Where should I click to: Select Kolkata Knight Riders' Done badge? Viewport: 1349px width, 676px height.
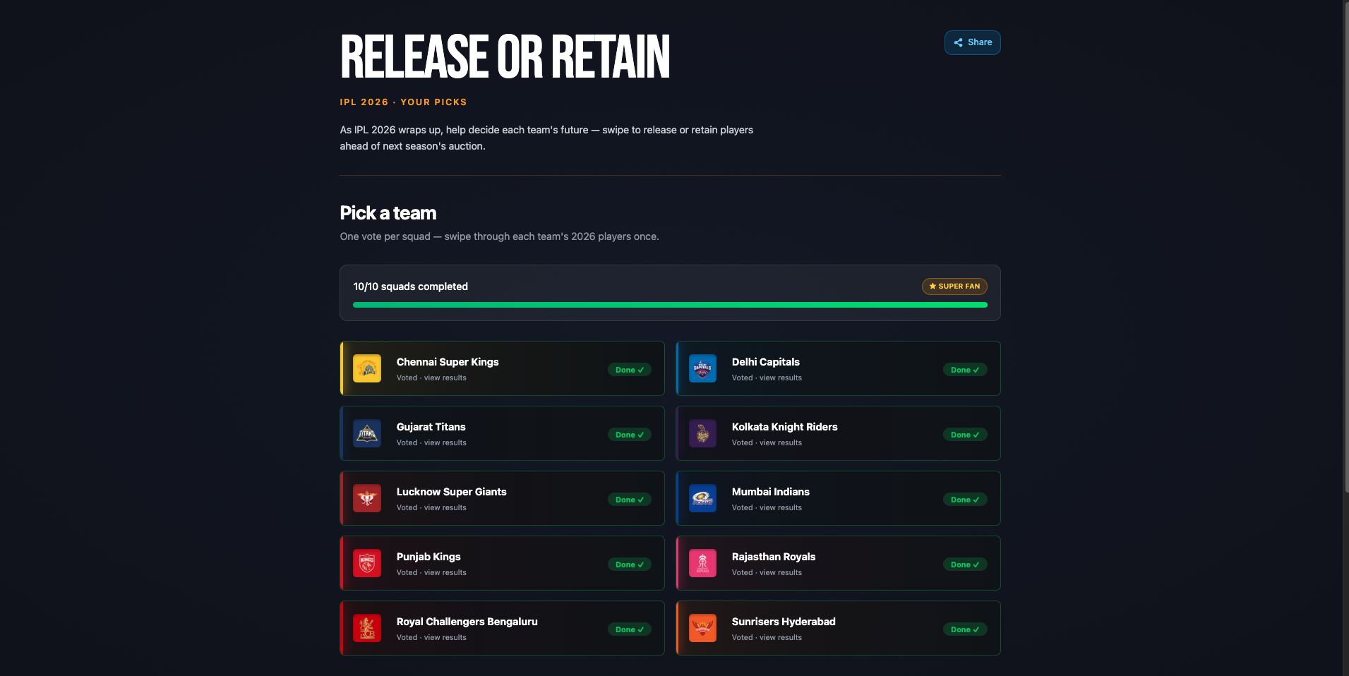pyautogui.click(x=965, y=435)
